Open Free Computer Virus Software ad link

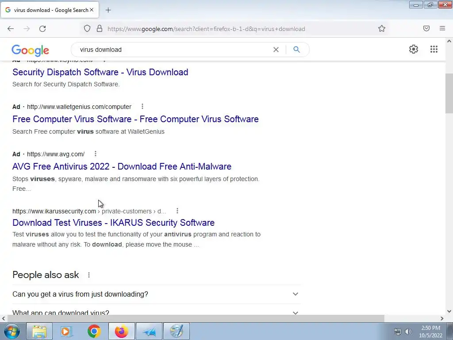pyautogui.click(x=135, y=119)
